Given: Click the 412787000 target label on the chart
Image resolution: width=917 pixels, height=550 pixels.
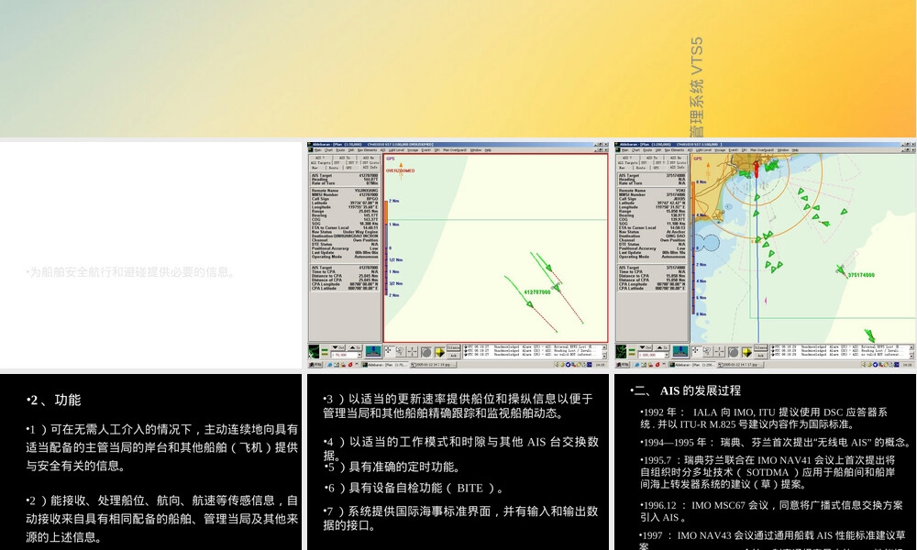Looking at the screenshot, I should (536, 292).
